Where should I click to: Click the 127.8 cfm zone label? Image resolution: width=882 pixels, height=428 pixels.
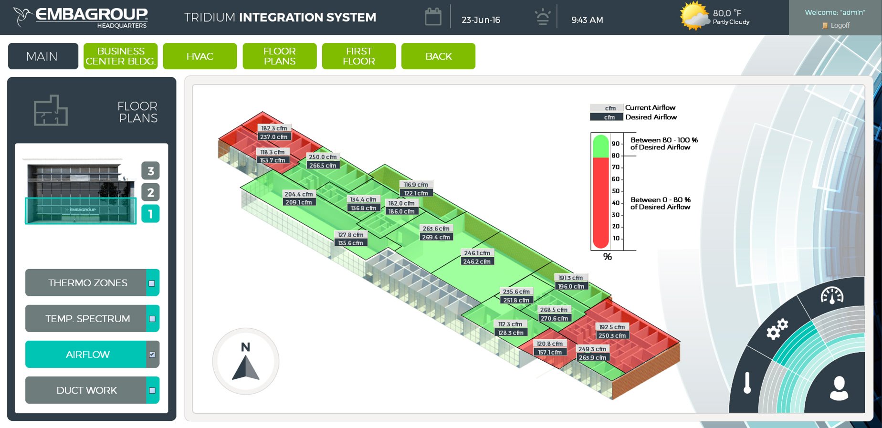click(x=351, y=235)
